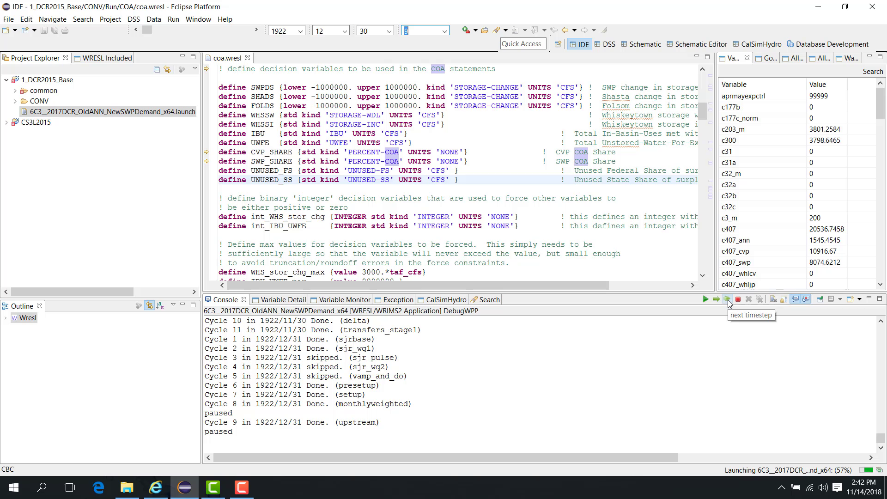
Task: Click the editor vertical scrollbar thumb
Action: point(702,111)
